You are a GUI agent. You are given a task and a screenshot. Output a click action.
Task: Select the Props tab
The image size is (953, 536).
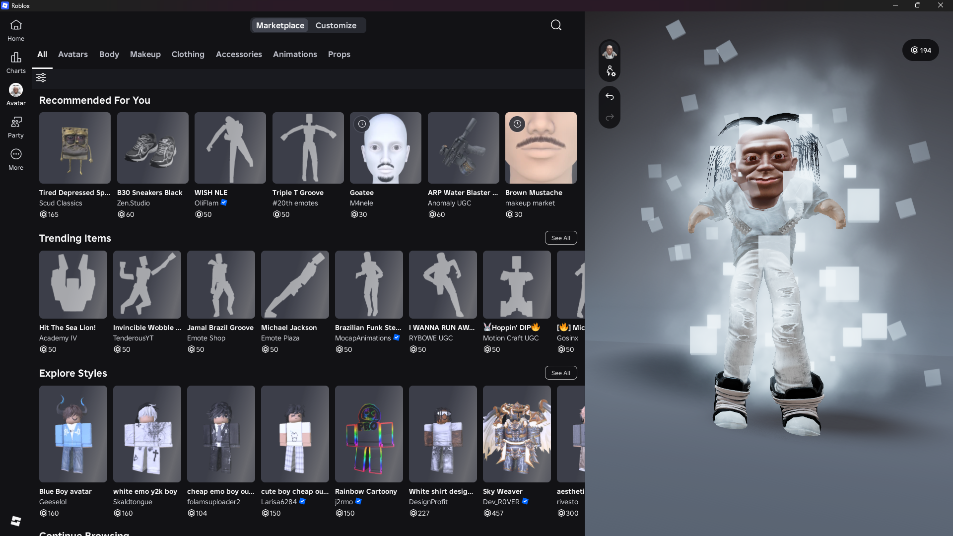pyautogui.click(x=339, y=54)
